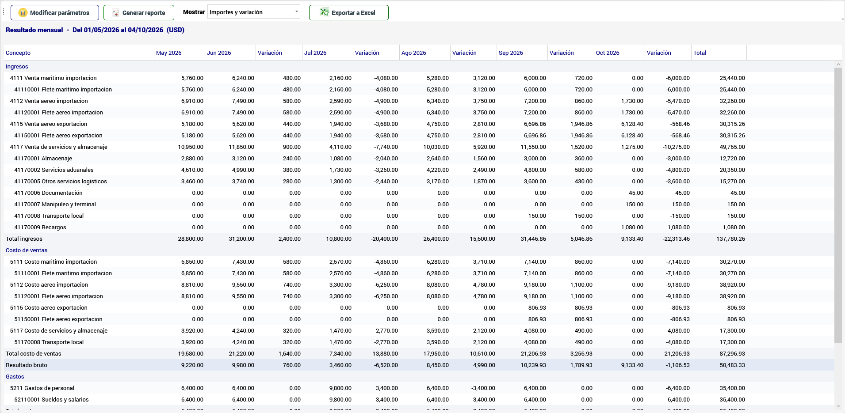Select the Ingresos section header
Image resolution: width=845 pixels, height=413 pixels.
17,67
